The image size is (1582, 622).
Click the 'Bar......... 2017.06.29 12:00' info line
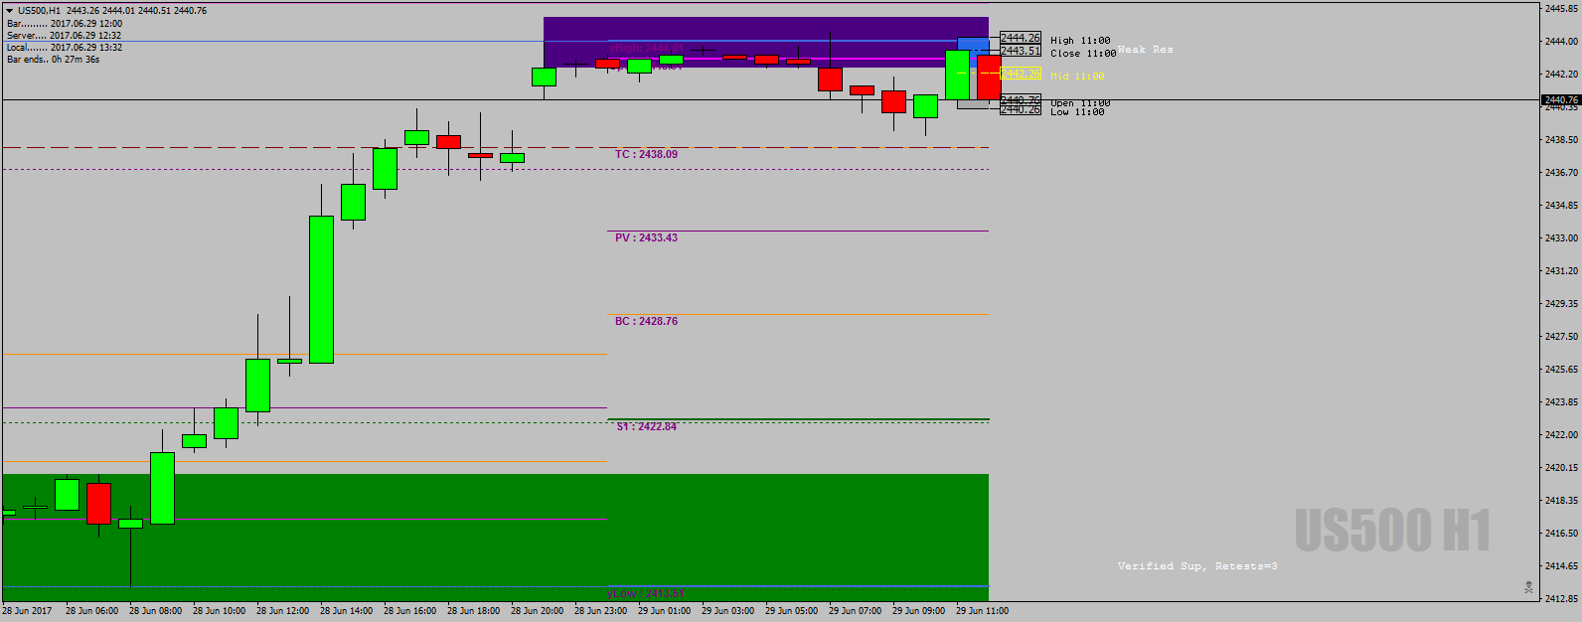click(x=65, y=24)
